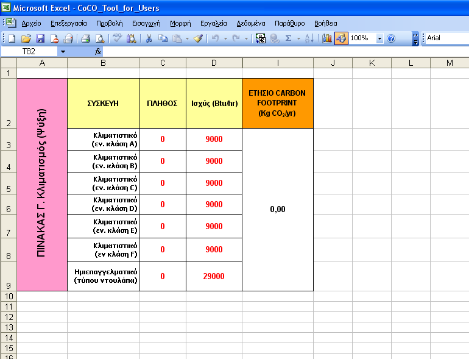Open the Δεδομένα menu
The height and width of the screenshot is (359, 469).
pyautogui.click(x=251, y=23)
